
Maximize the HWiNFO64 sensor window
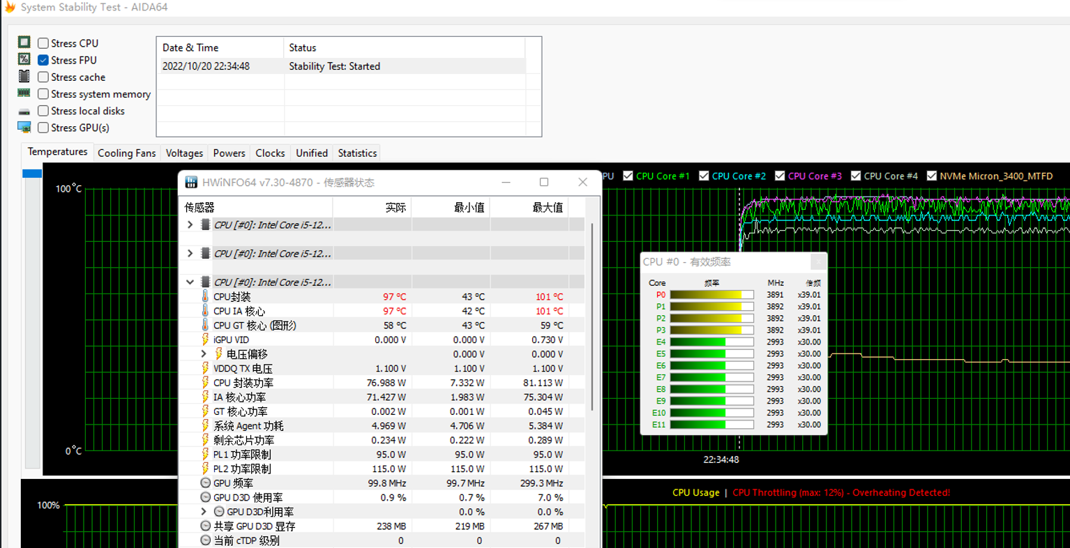544,183
